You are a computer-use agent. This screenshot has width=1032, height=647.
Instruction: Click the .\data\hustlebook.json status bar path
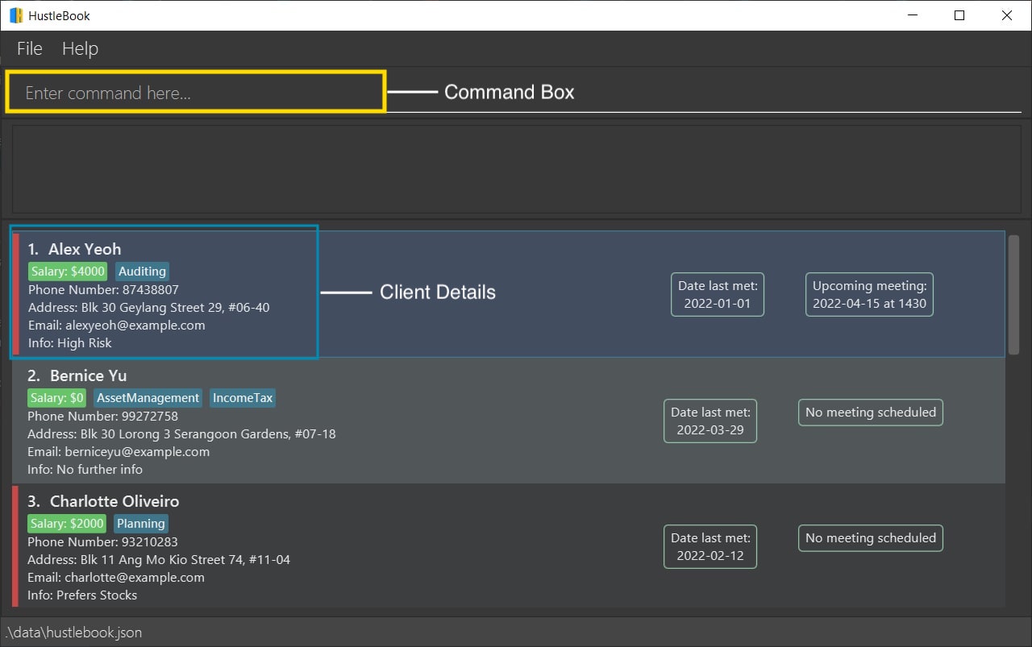point(73,633)
